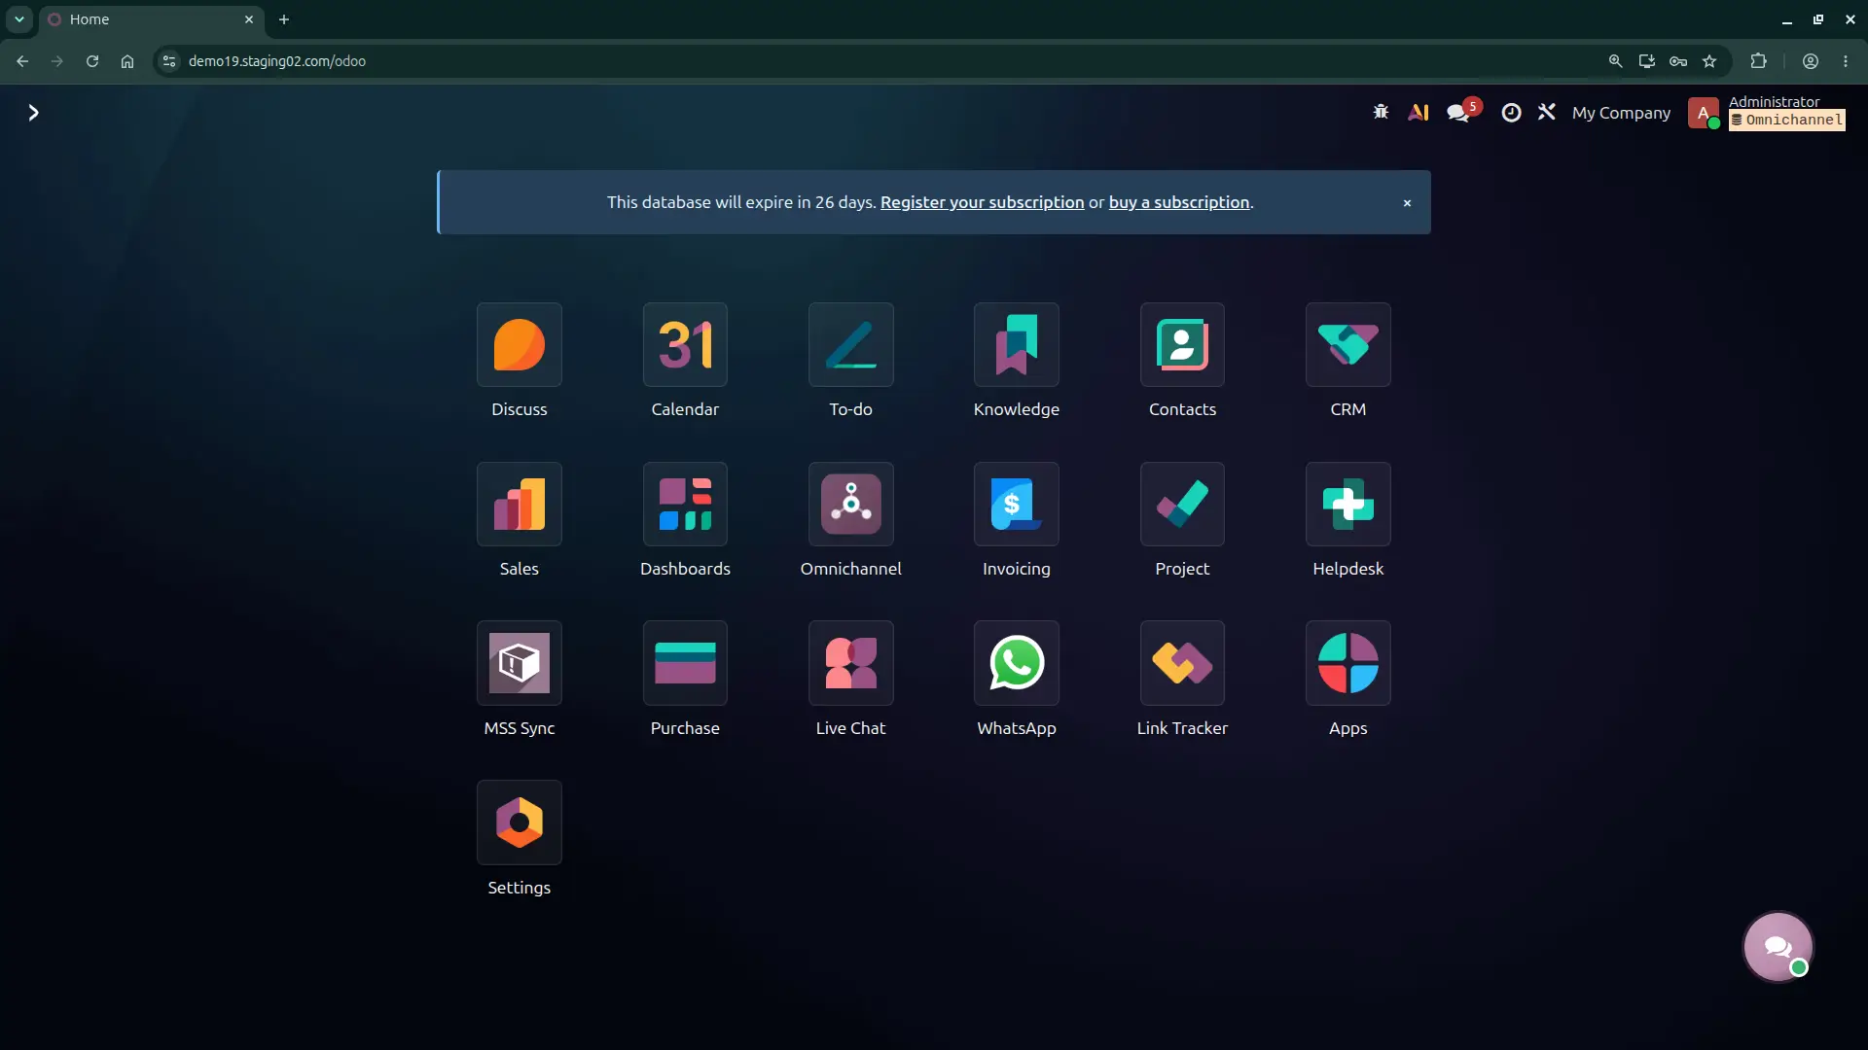Open the Link Tracker app
Image resolution: width=1868 pixels, height=1050 pixels.
pyautogui.click(x=1182, y=664)
